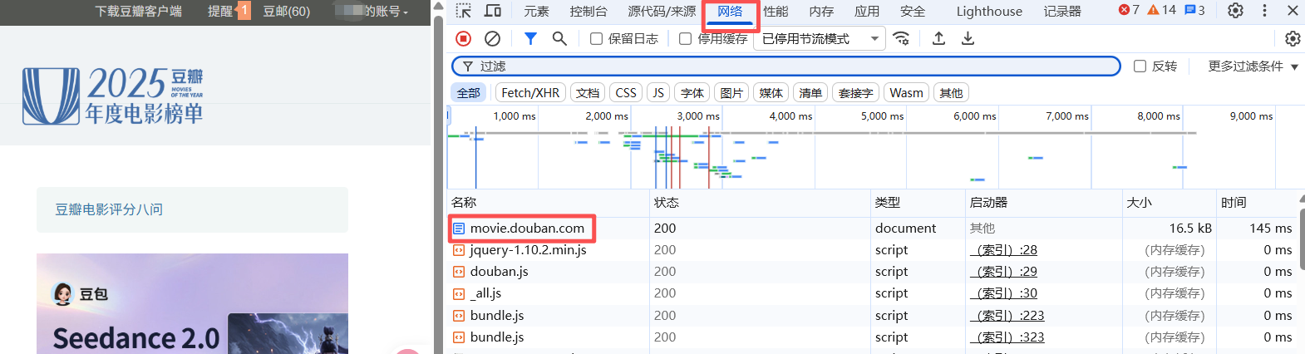Focus the 过滤 filter input field
The height and width of the screenshot is (354, 1305).
(x=786, y=66)
